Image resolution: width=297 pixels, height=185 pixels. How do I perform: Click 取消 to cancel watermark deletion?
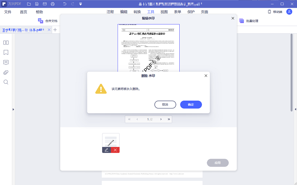[x=165, y=105]
